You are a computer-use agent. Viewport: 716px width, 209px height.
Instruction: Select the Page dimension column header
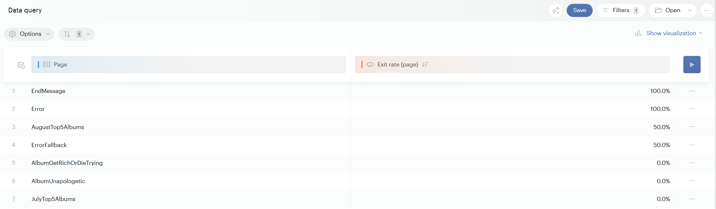click(189, 65)
